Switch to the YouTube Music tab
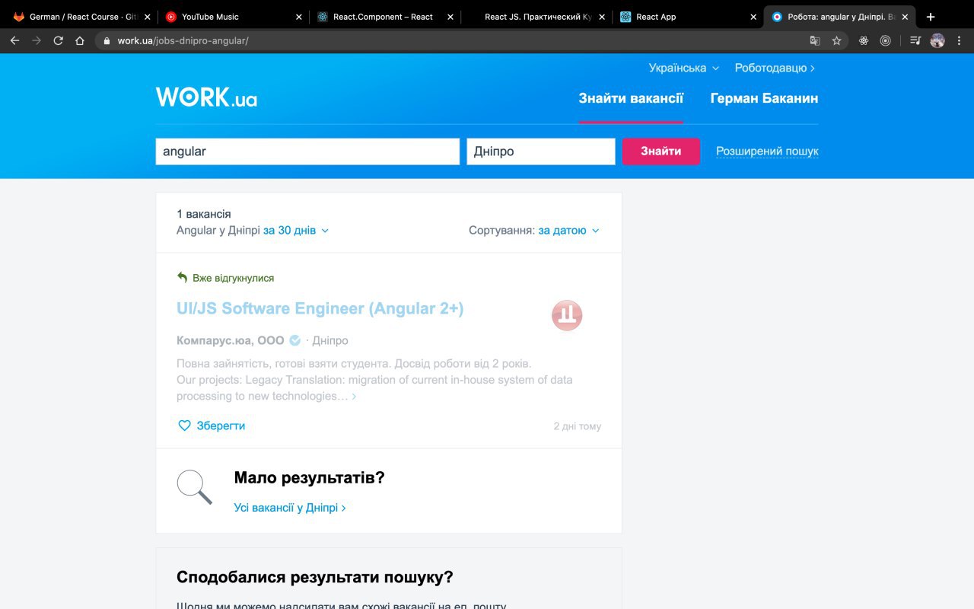Screen dimensions: 974x609 232,17
